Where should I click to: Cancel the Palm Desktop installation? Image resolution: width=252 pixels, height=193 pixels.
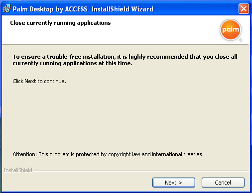[x=223, y=183]
